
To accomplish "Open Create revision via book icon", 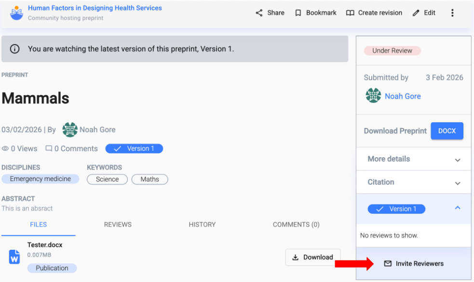I will 350,13.
